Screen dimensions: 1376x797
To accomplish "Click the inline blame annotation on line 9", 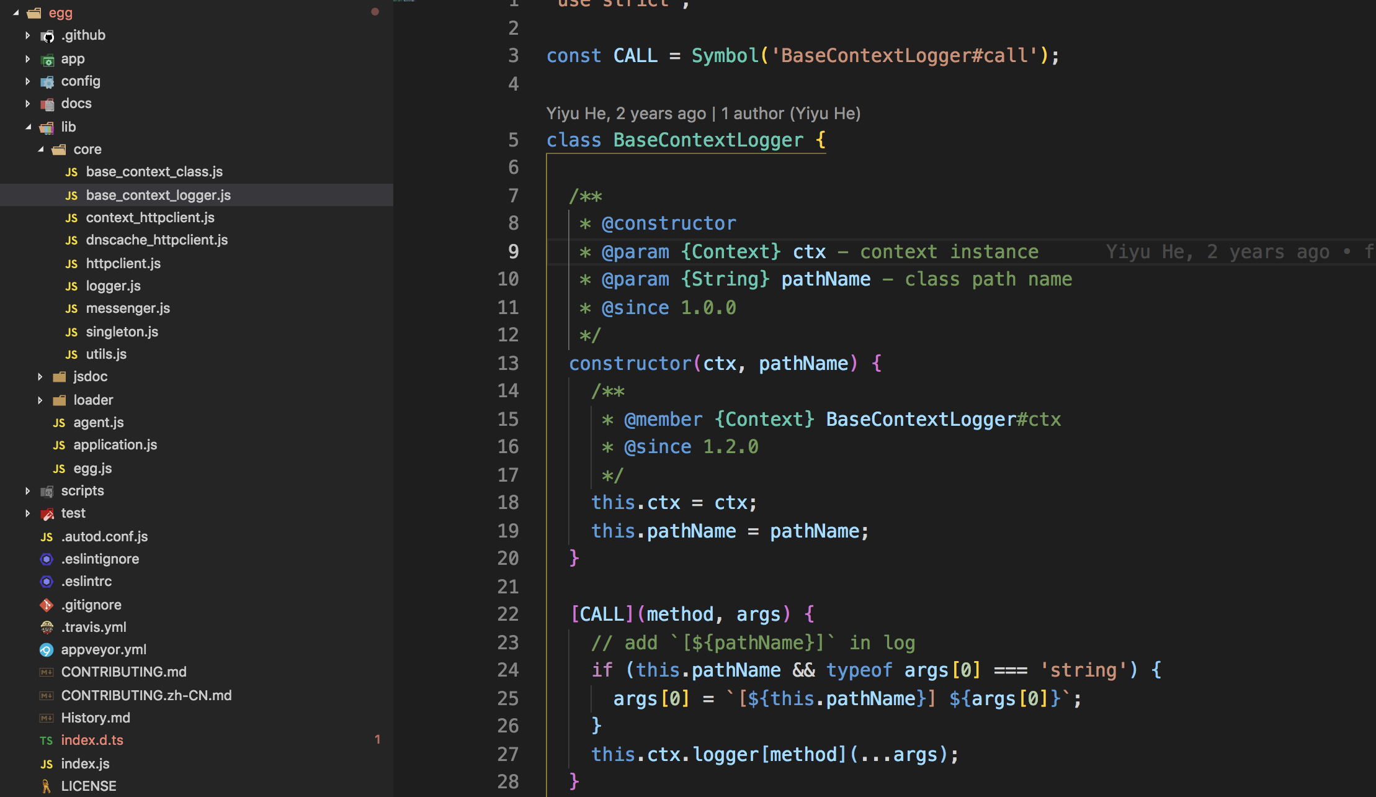I will (x=1240, y=251).
